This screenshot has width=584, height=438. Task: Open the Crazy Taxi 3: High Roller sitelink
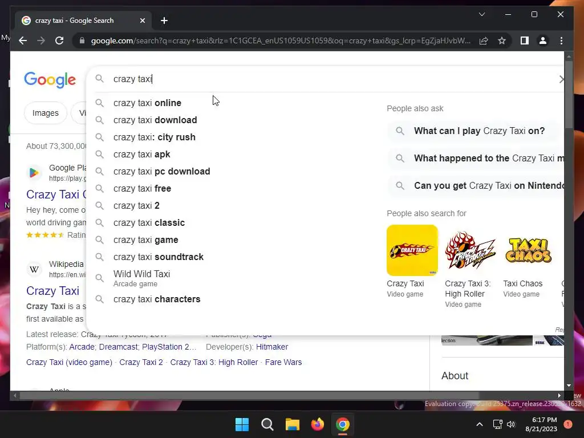214,362
